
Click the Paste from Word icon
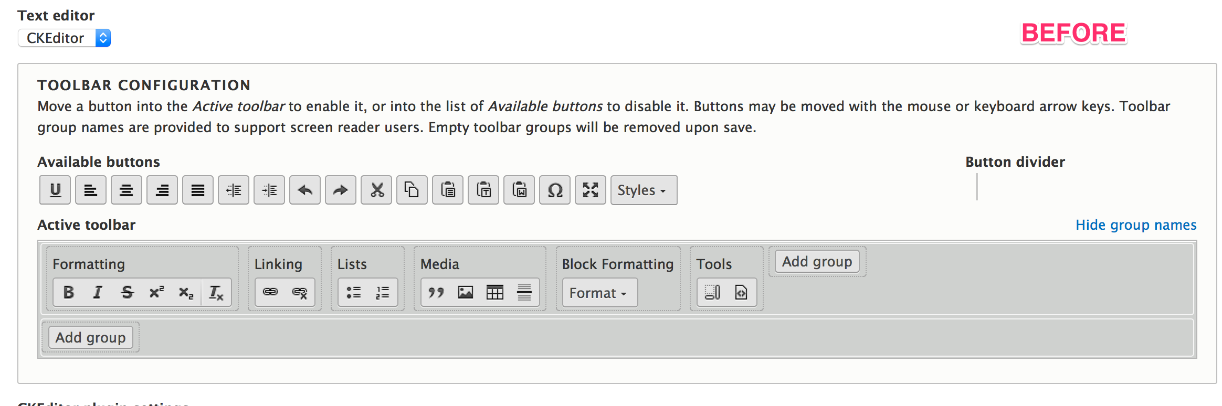click(519, 190)
